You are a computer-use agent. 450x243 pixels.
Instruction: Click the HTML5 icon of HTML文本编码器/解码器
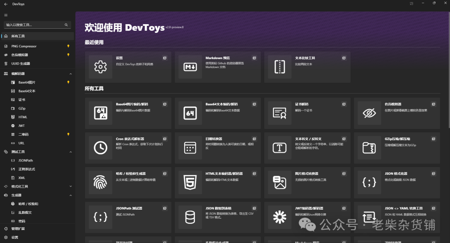click(x=190, y=183)
